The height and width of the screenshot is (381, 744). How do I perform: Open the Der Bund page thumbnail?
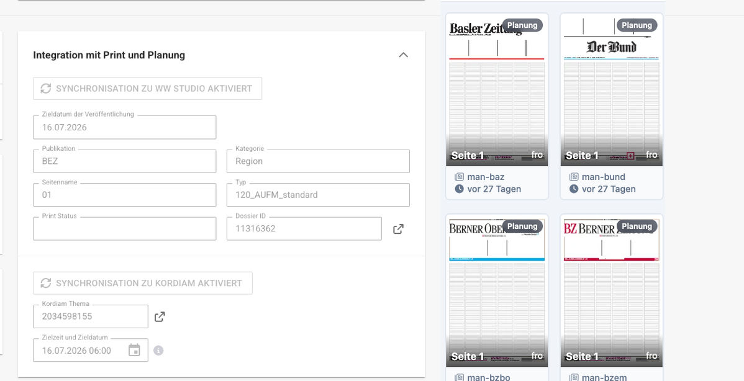tap(612, 90)
